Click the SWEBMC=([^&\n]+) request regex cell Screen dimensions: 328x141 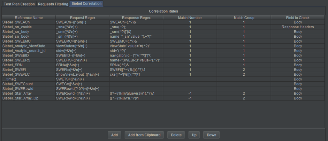(82, 41)
